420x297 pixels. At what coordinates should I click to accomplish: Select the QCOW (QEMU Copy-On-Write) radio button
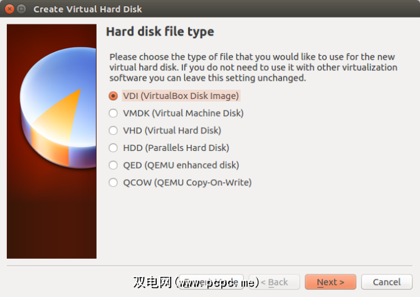tap(113, 183)
